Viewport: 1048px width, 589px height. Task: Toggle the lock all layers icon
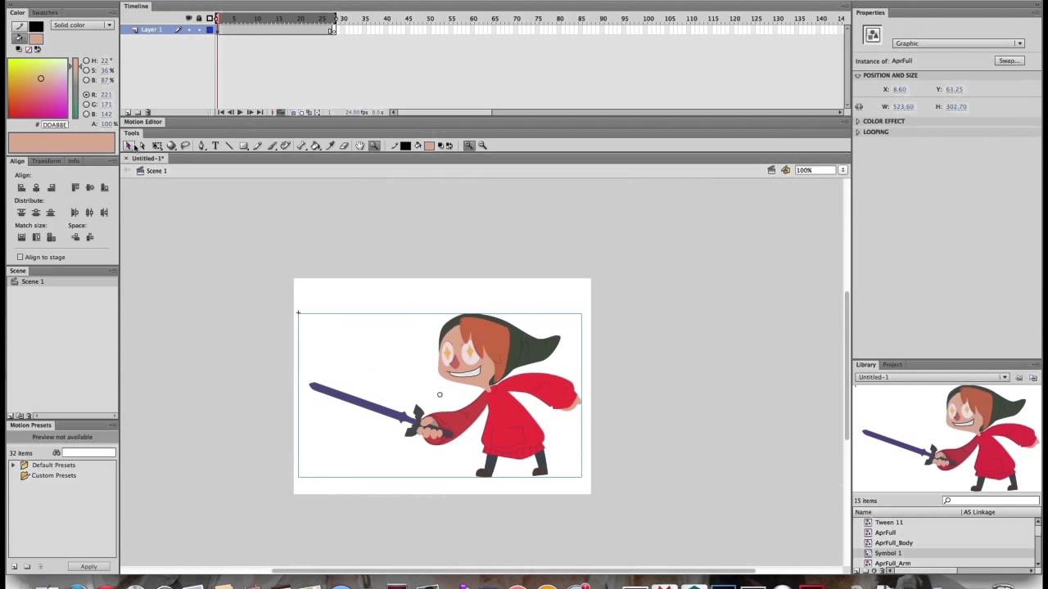pos(199,18)
